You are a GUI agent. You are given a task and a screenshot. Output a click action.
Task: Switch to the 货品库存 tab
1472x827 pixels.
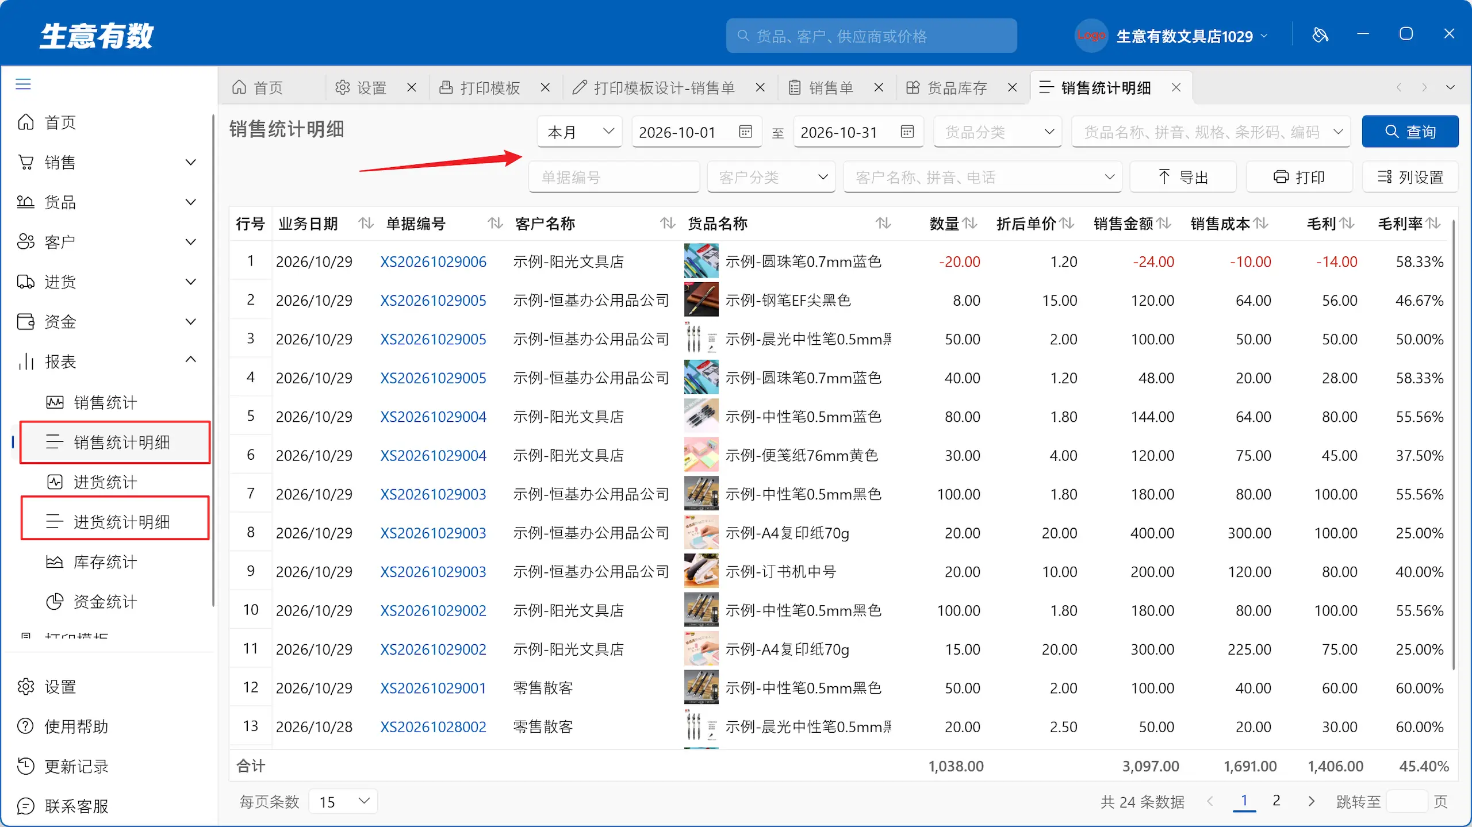pyautogui.click(x=946, y=87)
